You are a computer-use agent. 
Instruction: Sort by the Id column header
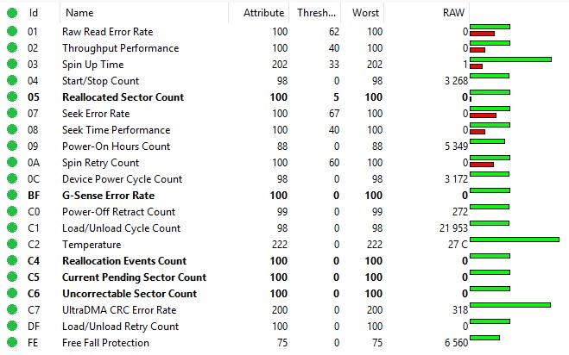point(34,13)
